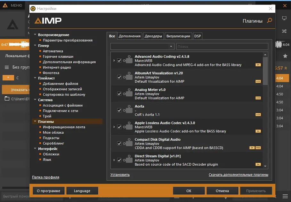Toggle Compact Disk Digital Audio checkbox
Screen dimensions: 291x202
click(119, 144)
